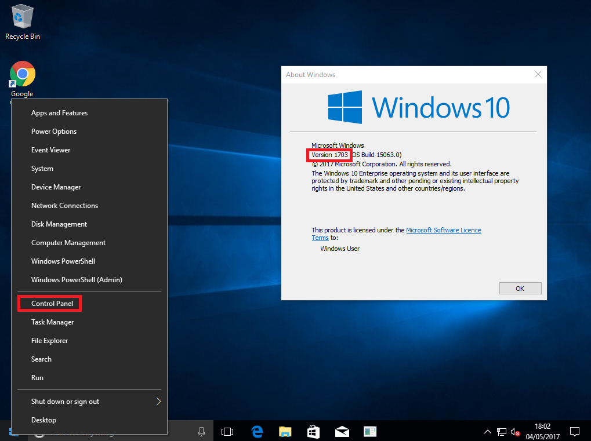Open the Recycle Bin desktop icon
The width and height of the screenshot is (591, 441).
(23, 22)
